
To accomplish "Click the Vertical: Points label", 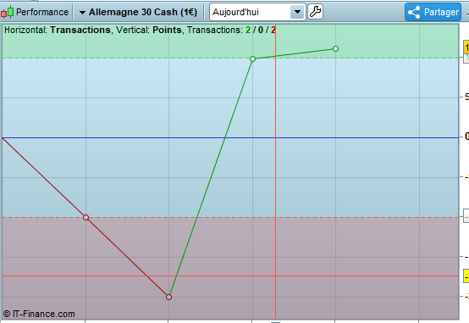I will coord(149,30).
